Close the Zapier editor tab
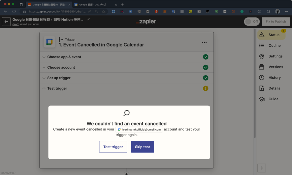Screen dimensions: 292x175 [x=69, y=5]
